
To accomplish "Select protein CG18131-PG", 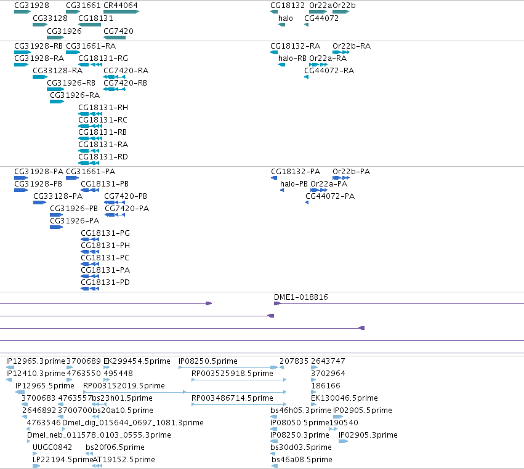I will [105, 233].
